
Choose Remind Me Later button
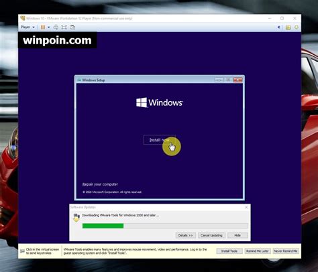pyautogui.click(x=258, y=251)
